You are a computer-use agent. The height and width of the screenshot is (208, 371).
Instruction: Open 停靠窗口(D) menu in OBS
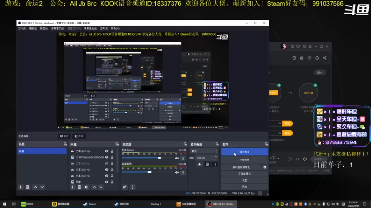coord(58,28)
